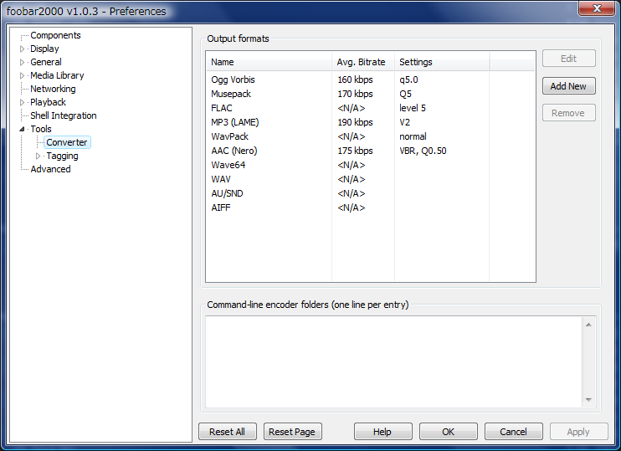Select the Converter tree item
Screen dimensions: 621x451
click(67, 142)
